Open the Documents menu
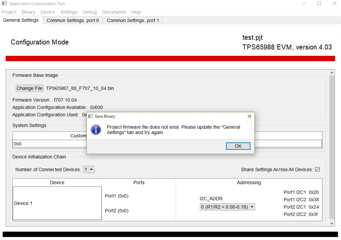Screen dimensions: 341x240 point(114,12)
